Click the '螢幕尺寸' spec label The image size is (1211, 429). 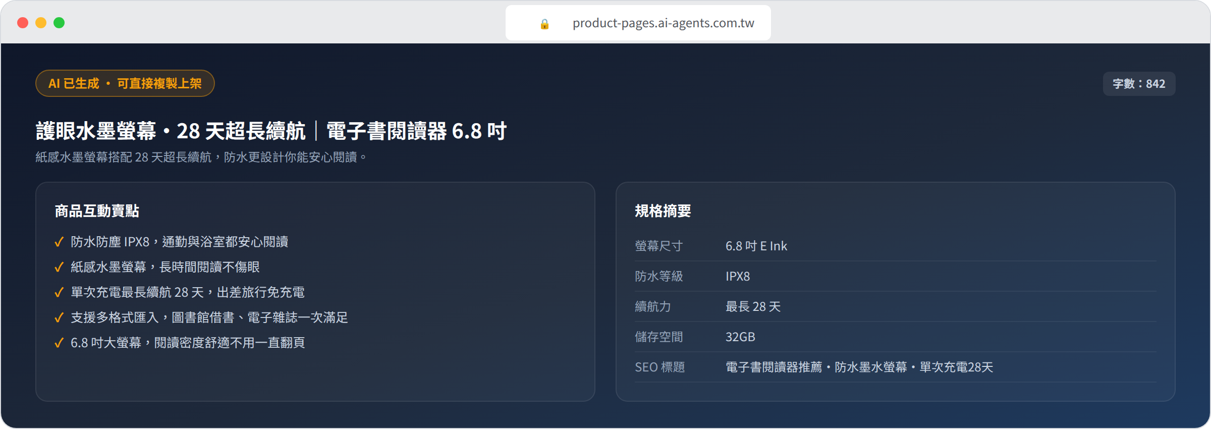coord(659,246)
